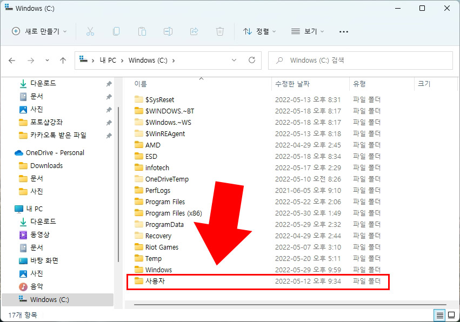Click the back navigation arrow
Screen dimensions: 460x322
click(12, 61)
